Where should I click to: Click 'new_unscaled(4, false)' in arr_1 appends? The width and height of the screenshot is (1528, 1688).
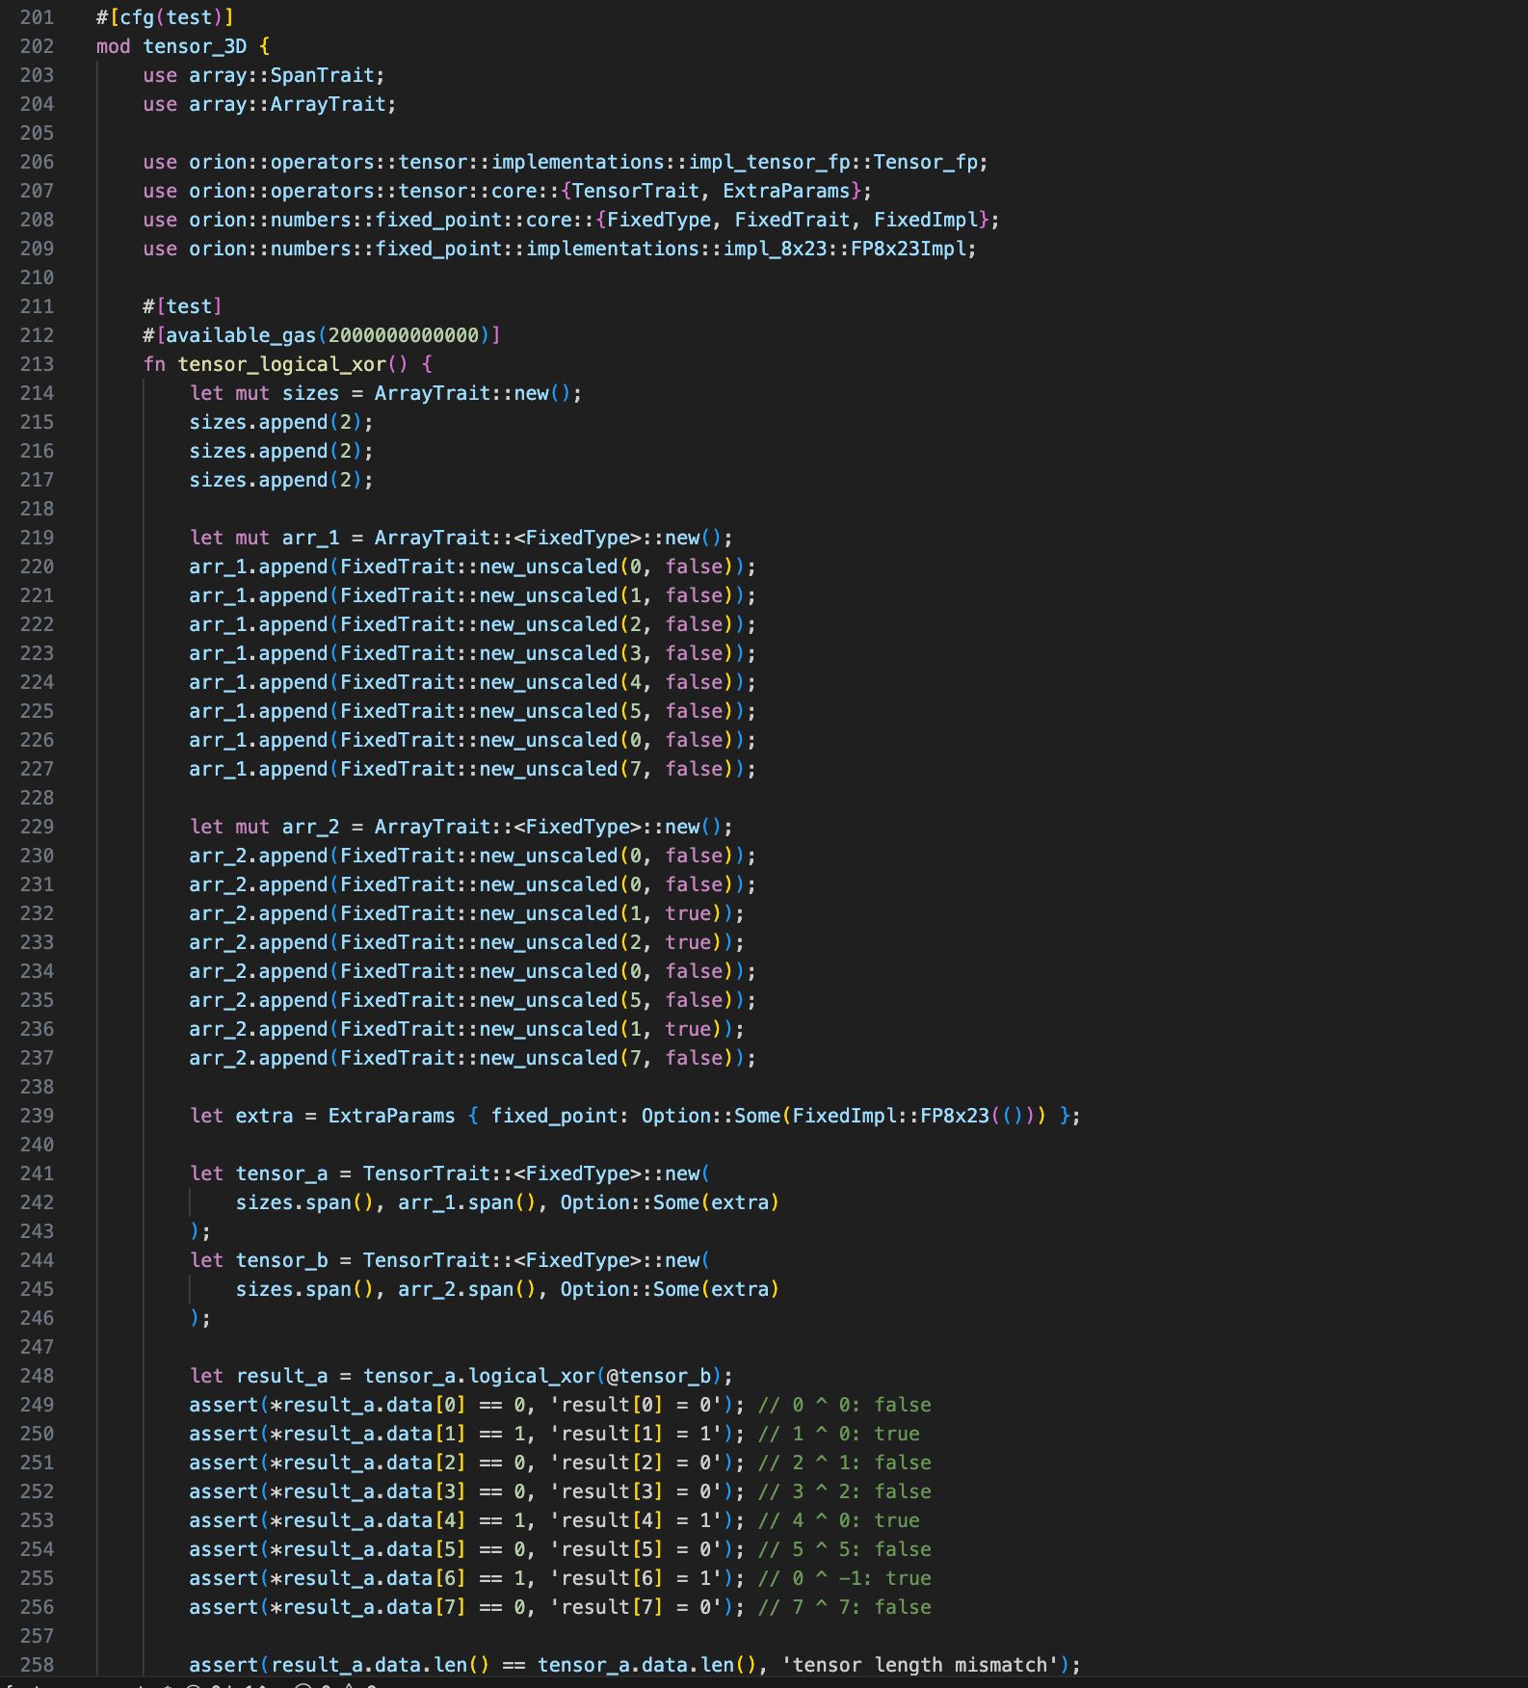[x=607, y=682]
